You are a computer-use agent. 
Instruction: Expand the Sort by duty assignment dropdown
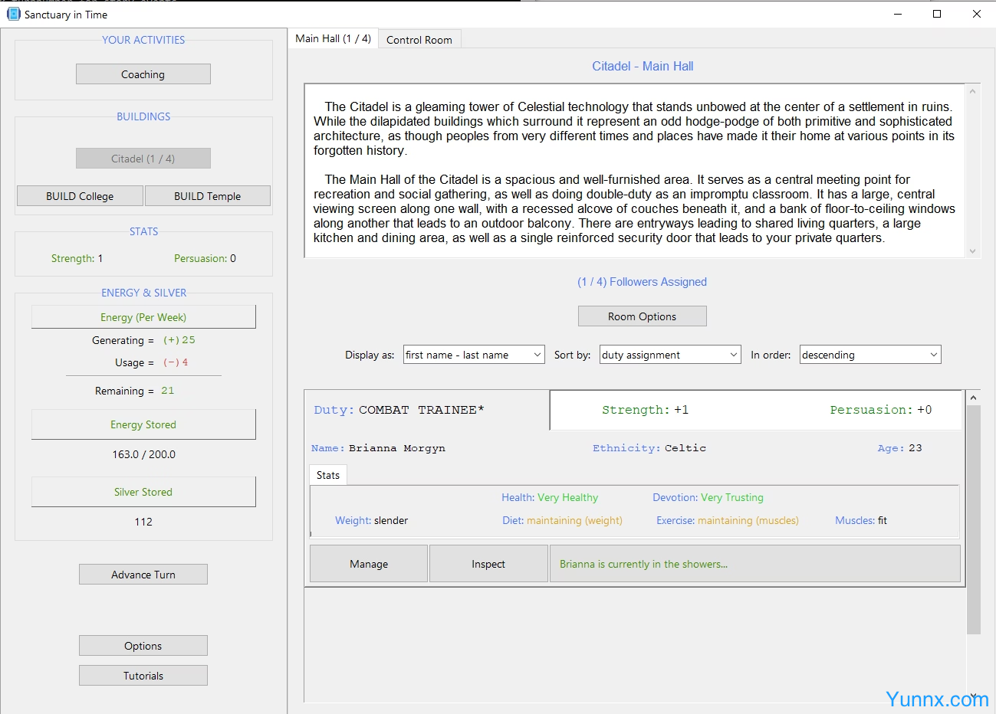pyautogui.click(x=670, y=355)
